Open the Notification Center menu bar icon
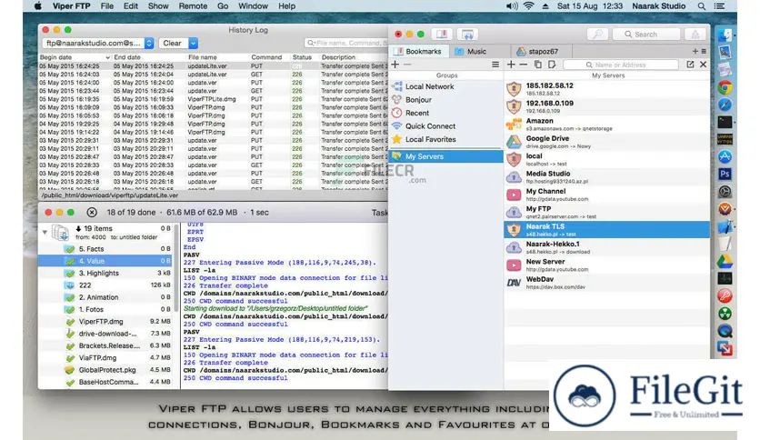This screenshot has height=440, width=760. pyautogui.click(x=720, y=6)
